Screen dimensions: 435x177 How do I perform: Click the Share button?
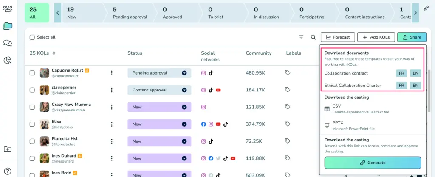click(x=412, y=37)
